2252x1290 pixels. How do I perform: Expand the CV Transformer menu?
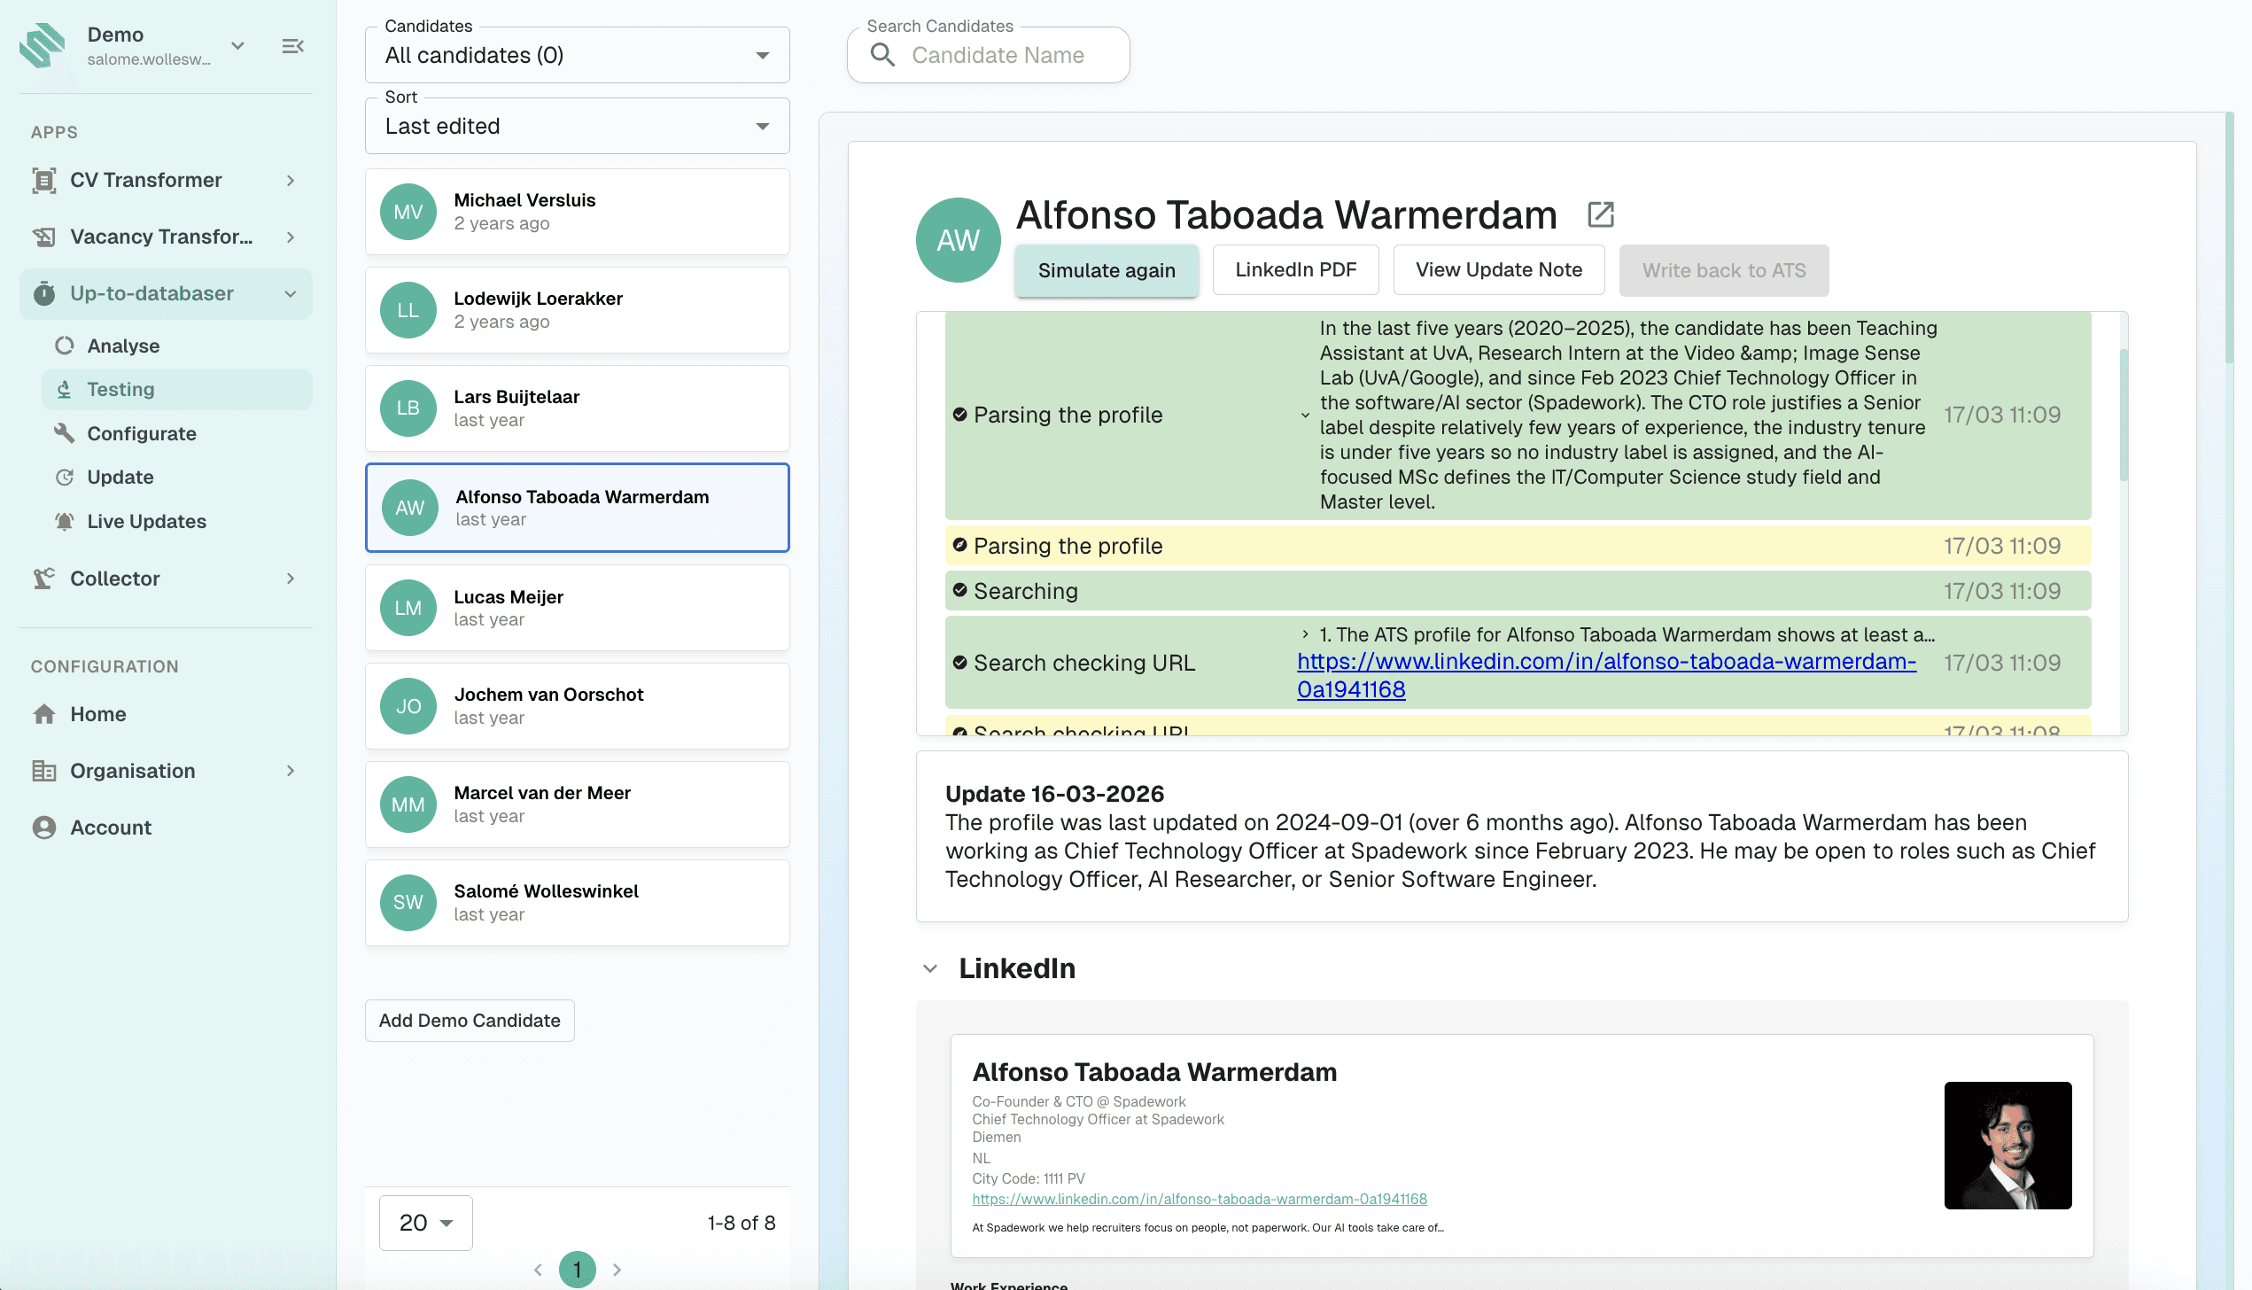pyautogui.click(x=290, y=180)
